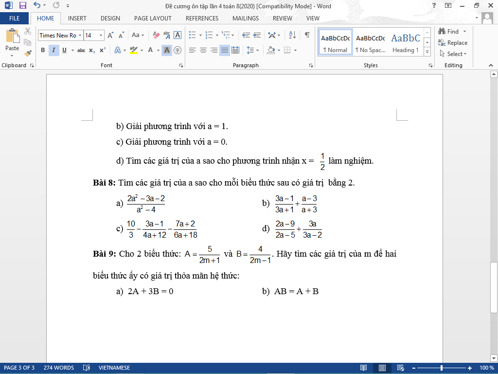
Task: Align text left
Action: pyautogui.click(x=192, y=50)
